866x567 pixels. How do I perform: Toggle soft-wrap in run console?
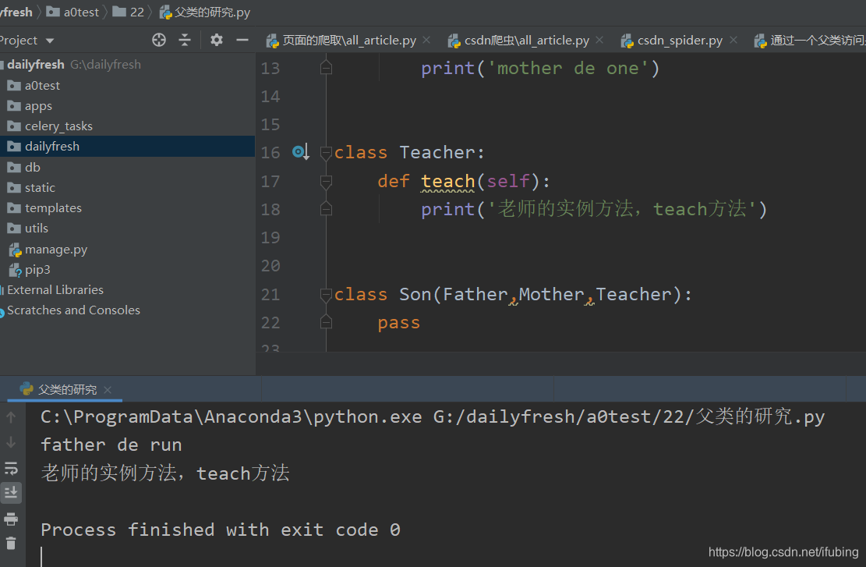tap(11, 469)
